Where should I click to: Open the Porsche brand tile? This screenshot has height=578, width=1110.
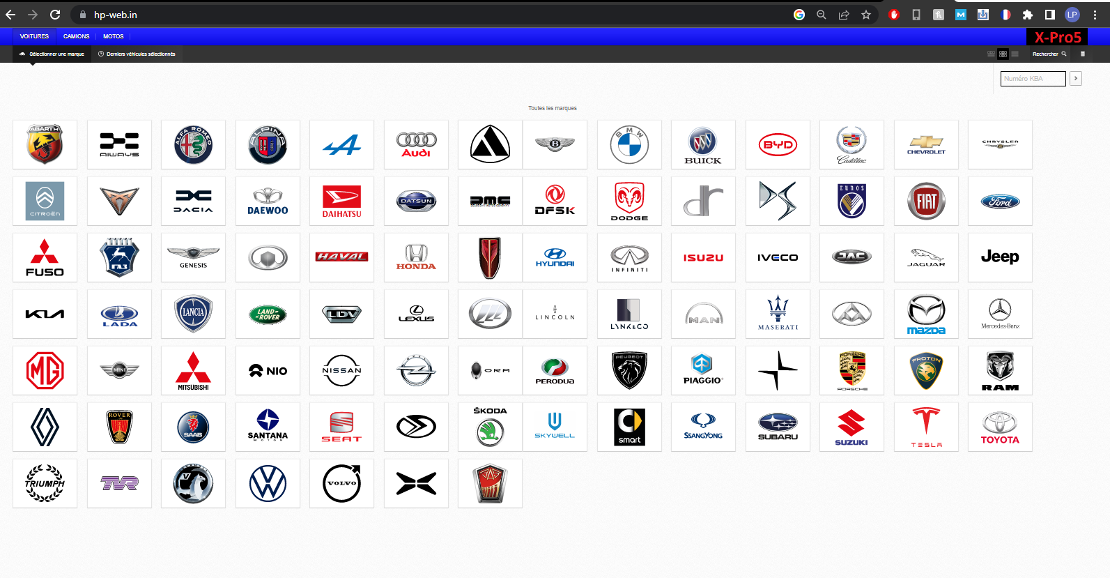851,370
